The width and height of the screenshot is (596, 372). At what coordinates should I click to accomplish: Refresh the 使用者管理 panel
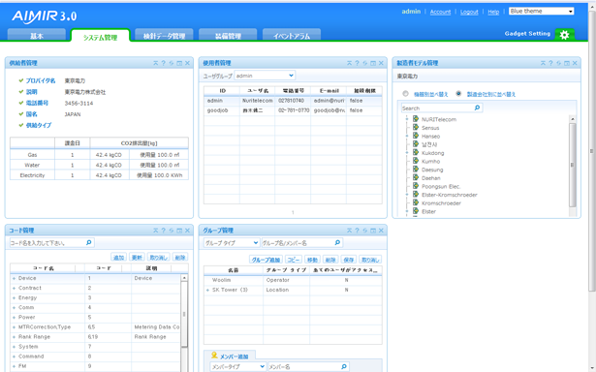(365, 63)
